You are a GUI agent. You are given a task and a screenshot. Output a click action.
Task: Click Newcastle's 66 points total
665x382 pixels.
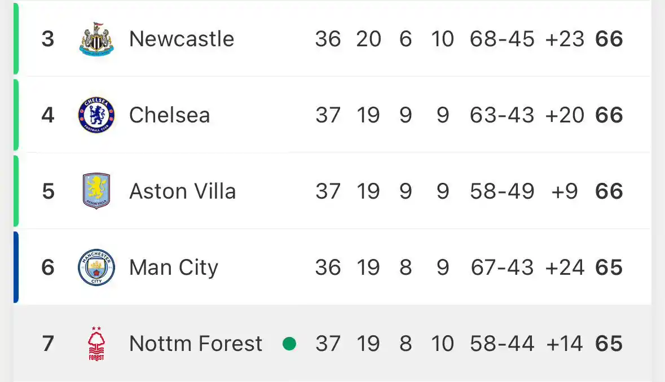609,39
